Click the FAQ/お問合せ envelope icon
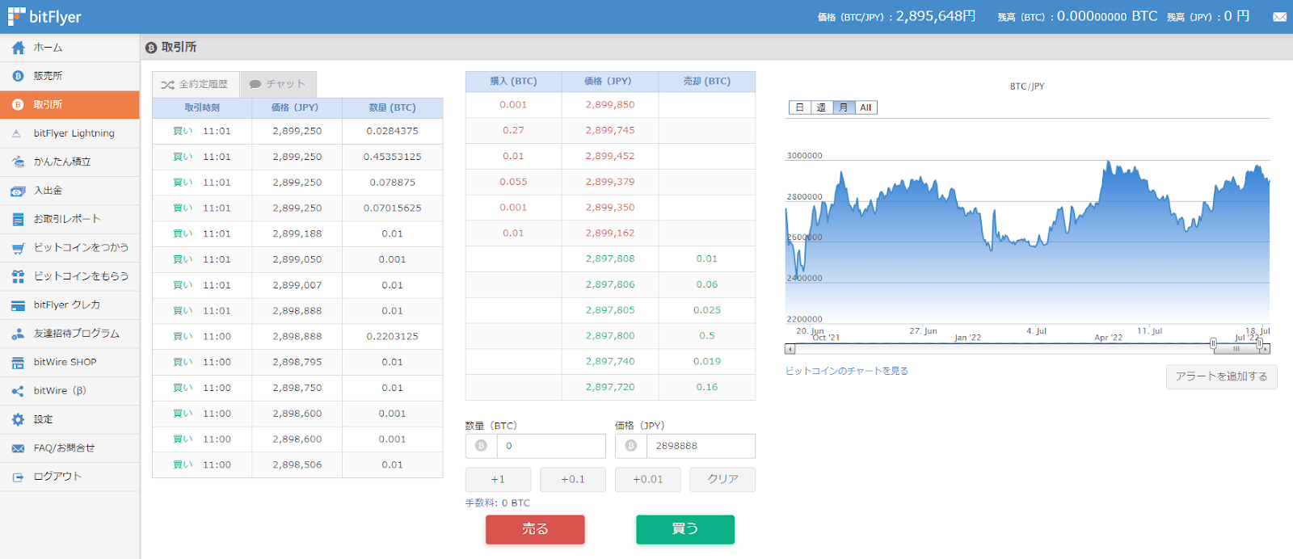 [x=18, y=448]
